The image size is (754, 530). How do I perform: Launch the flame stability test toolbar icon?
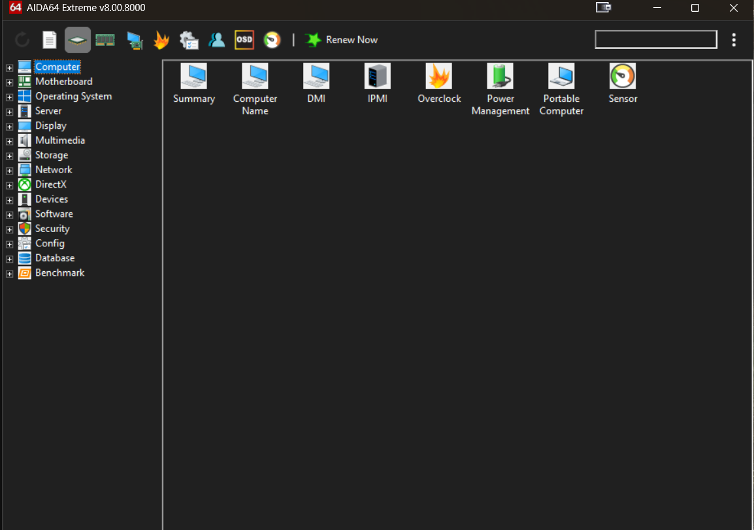point(161,40)
